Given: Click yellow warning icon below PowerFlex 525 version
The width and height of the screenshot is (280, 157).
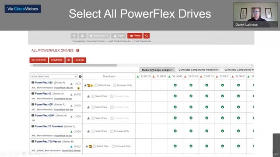Looking at the screenshot, I should (x=78, y=88).
